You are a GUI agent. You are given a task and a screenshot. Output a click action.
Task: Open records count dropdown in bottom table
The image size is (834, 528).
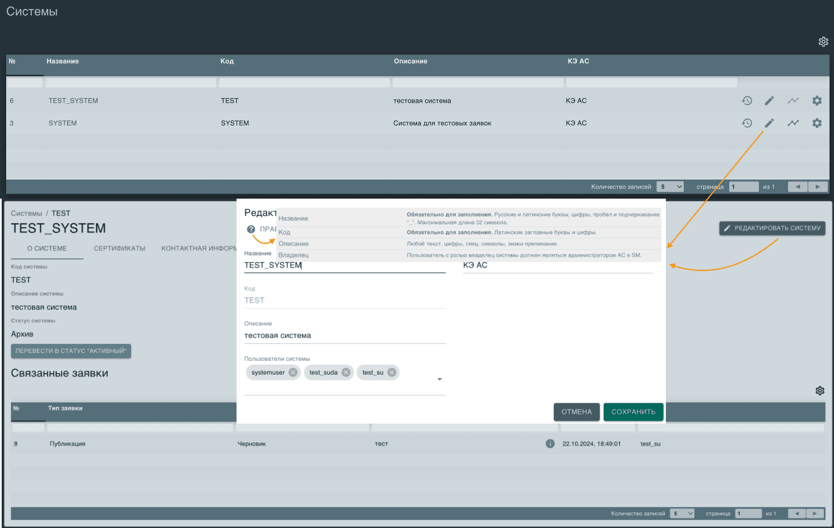click(682, 513)
